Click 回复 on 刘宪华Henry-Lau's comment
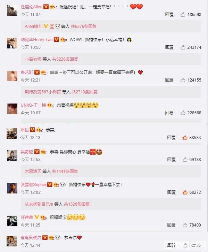 169,47
